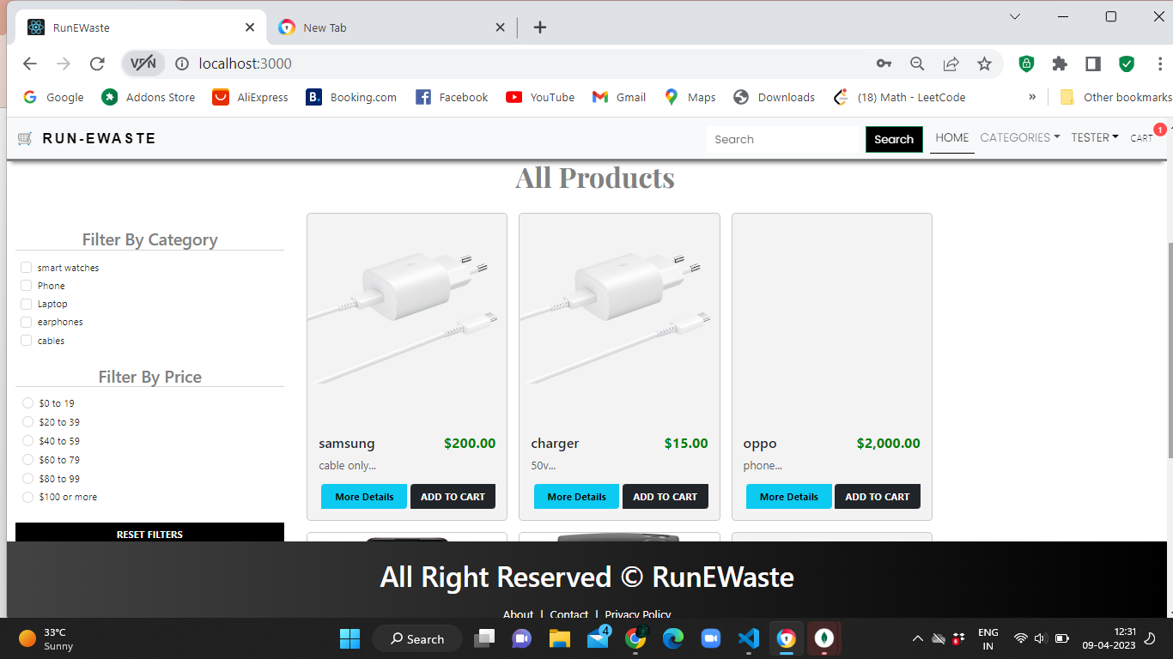The height and width of the screenshot is (659, 1173).
Task: Select the $80 to 99 price filter
Action: (27, 479)
